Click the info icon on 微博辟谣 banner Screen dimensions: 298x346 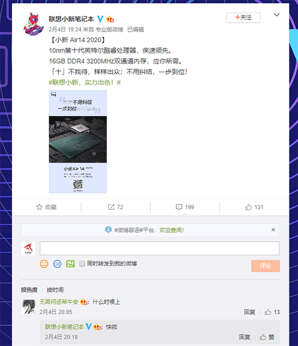[108, 230]
